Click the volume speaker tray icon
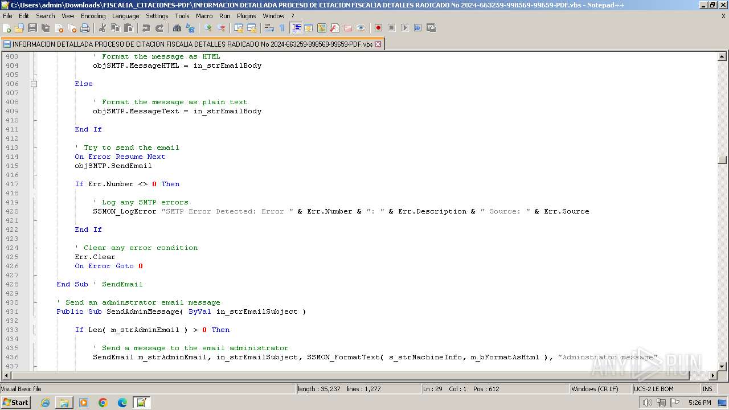Screen dimensions: 729x410 [x=647, y=403]
